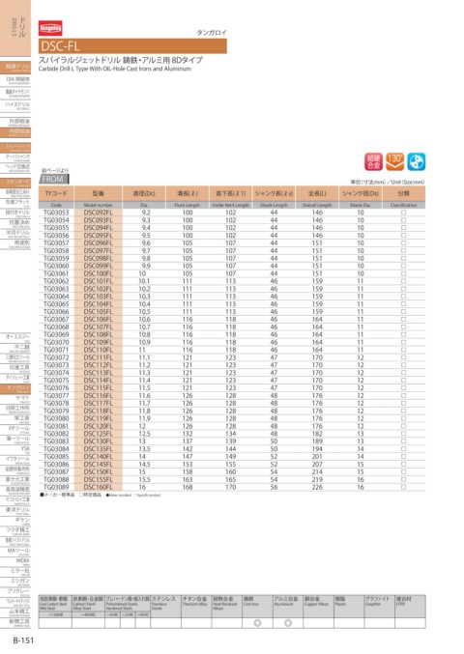Open the 半月ドリル sidebar tab
The image size is (464, 654).
(x=15, y=233)
